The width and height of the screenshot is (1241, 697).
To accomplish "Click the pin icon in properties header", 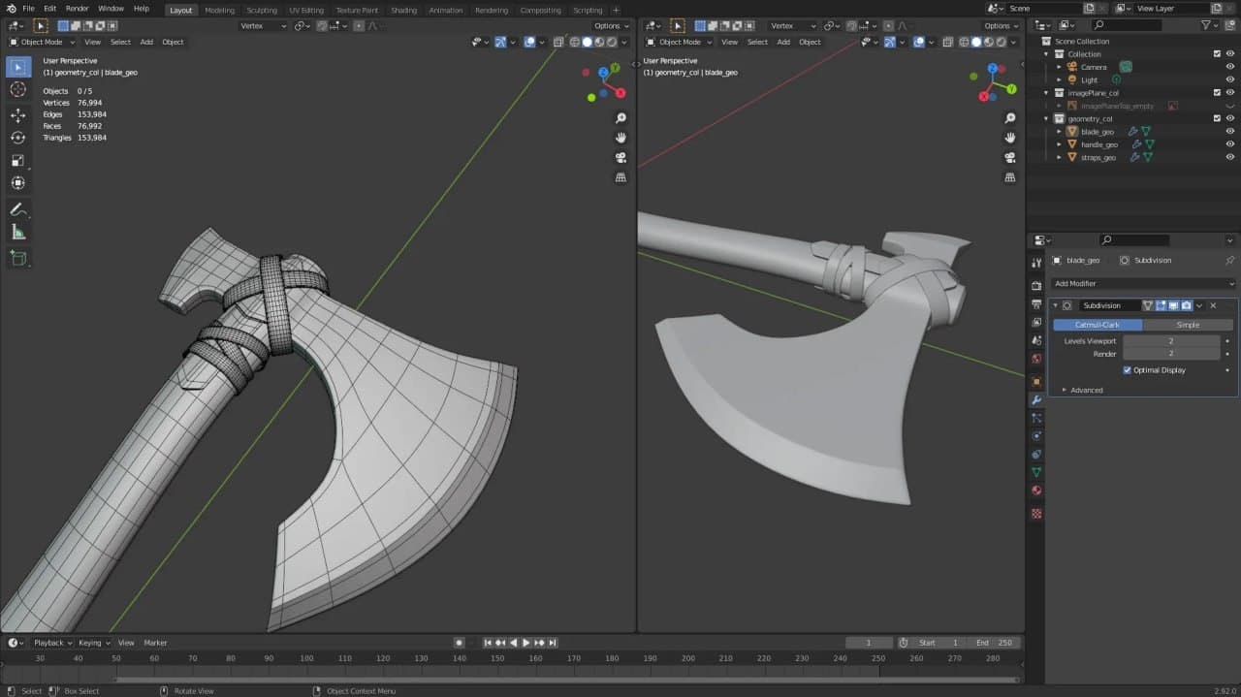I will (x=1229, y=260).
